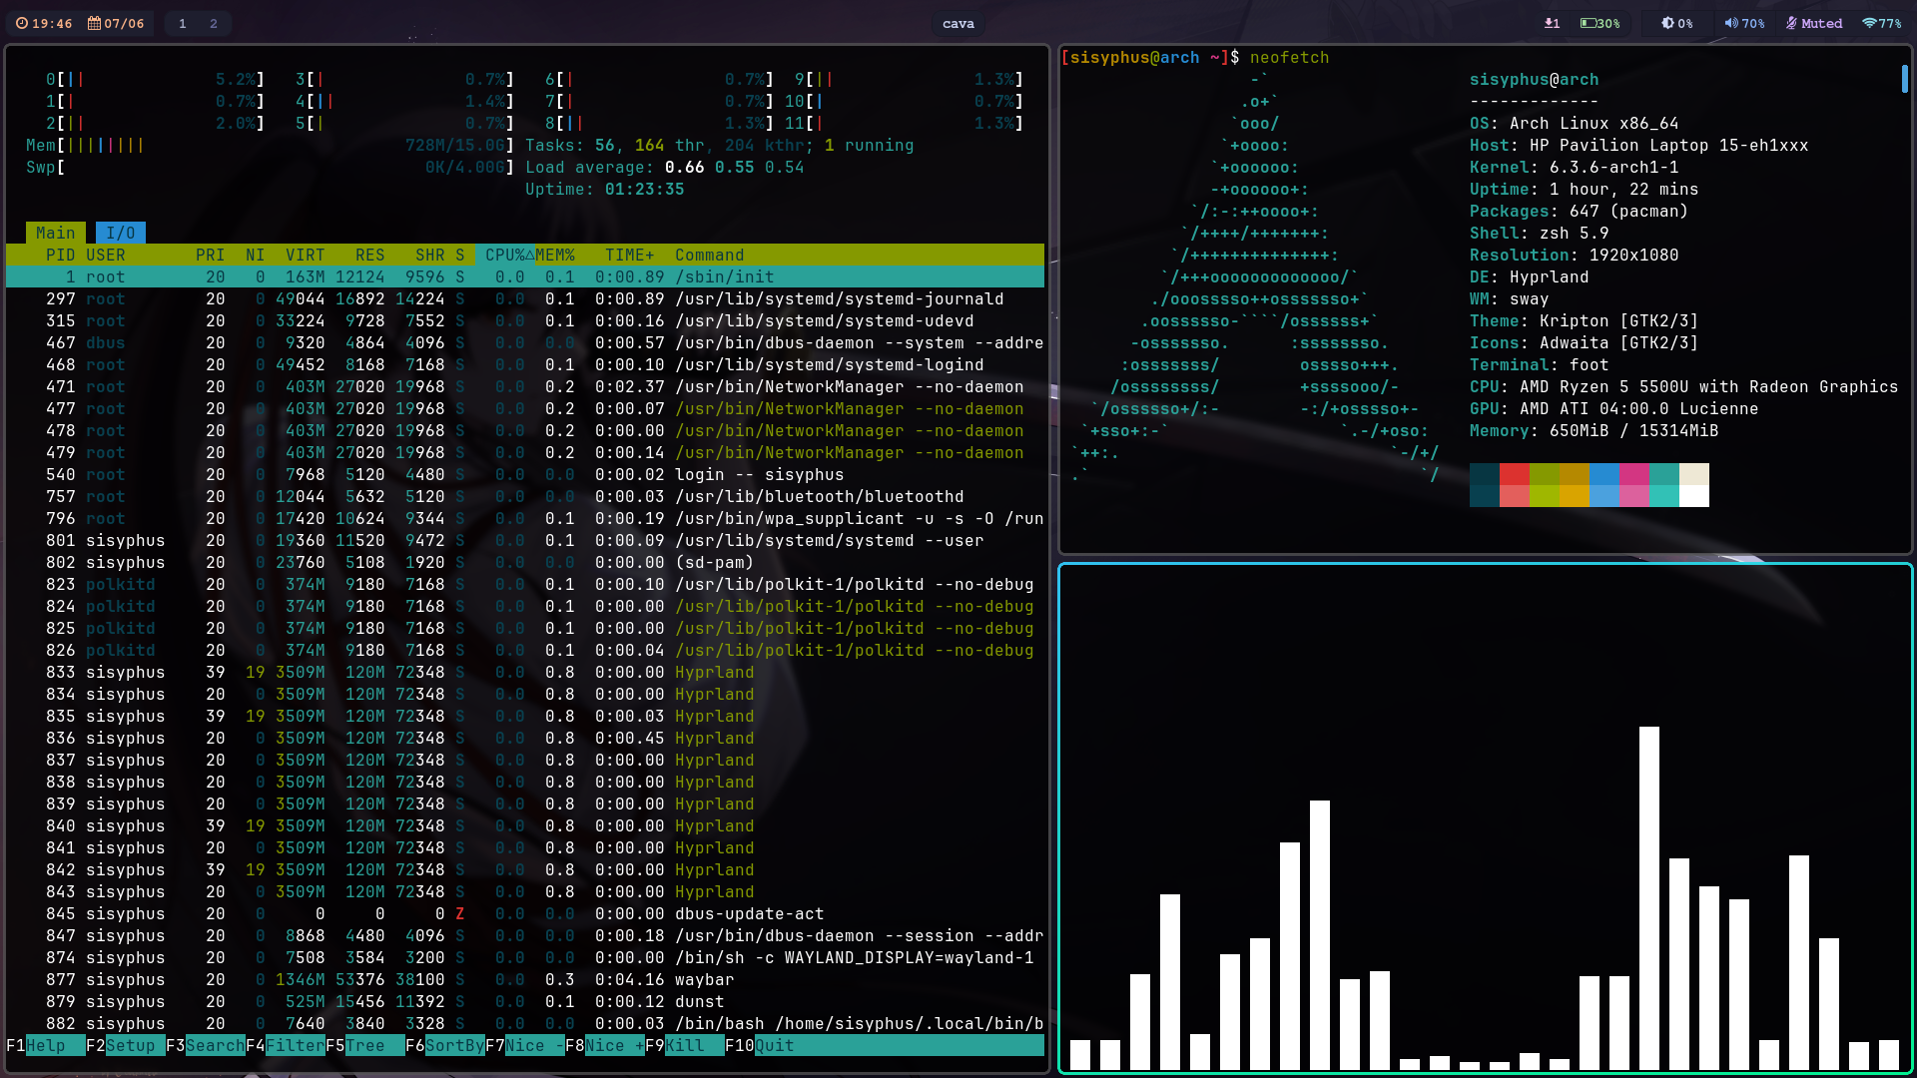Open the F6 SortBy menu
Image resolution: width=1917 pixels, height=1078 pixels.
(454, 1045)
